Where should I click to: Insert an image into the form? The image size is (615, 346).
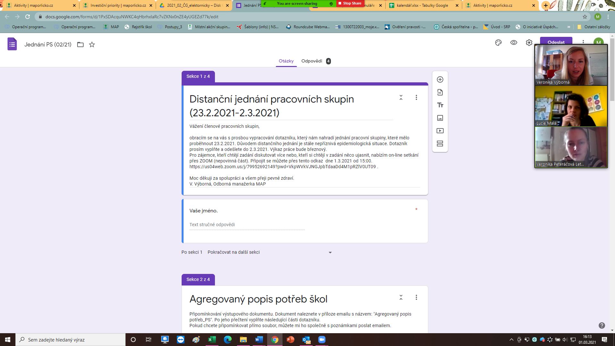pos(440,118)
